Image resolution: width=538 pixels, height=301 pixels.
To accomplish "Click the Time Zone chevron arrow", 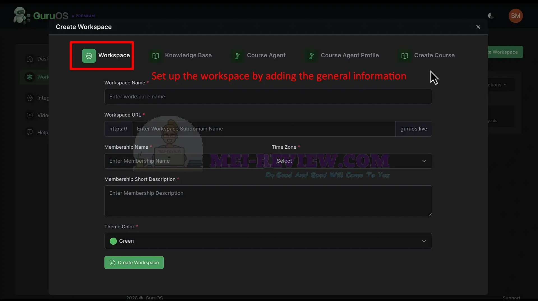I will pyautogui.click(x=424, y=161).
